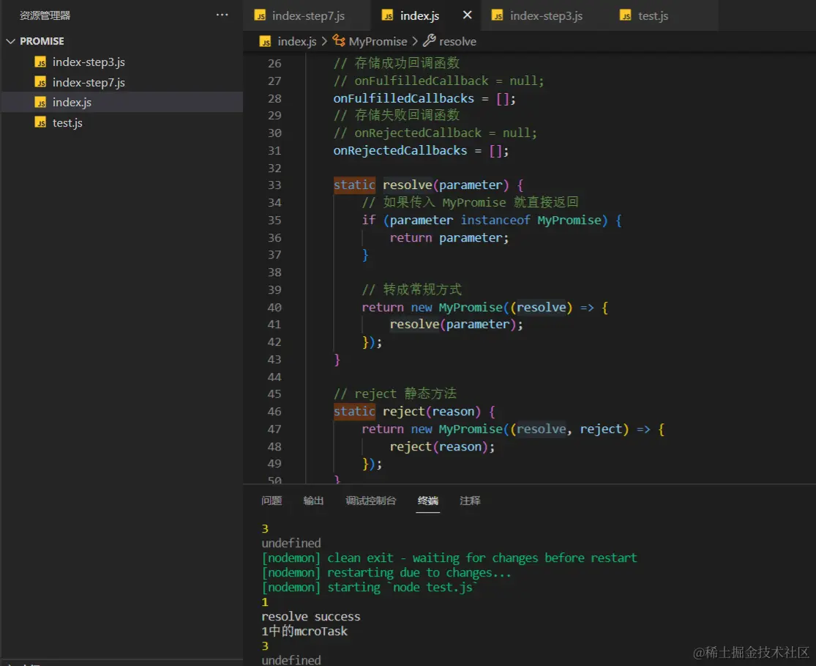This screenshot has width=816, height=666.
Task: Click onRejectedCallbacks on line 31
Action: pos(400,151)
